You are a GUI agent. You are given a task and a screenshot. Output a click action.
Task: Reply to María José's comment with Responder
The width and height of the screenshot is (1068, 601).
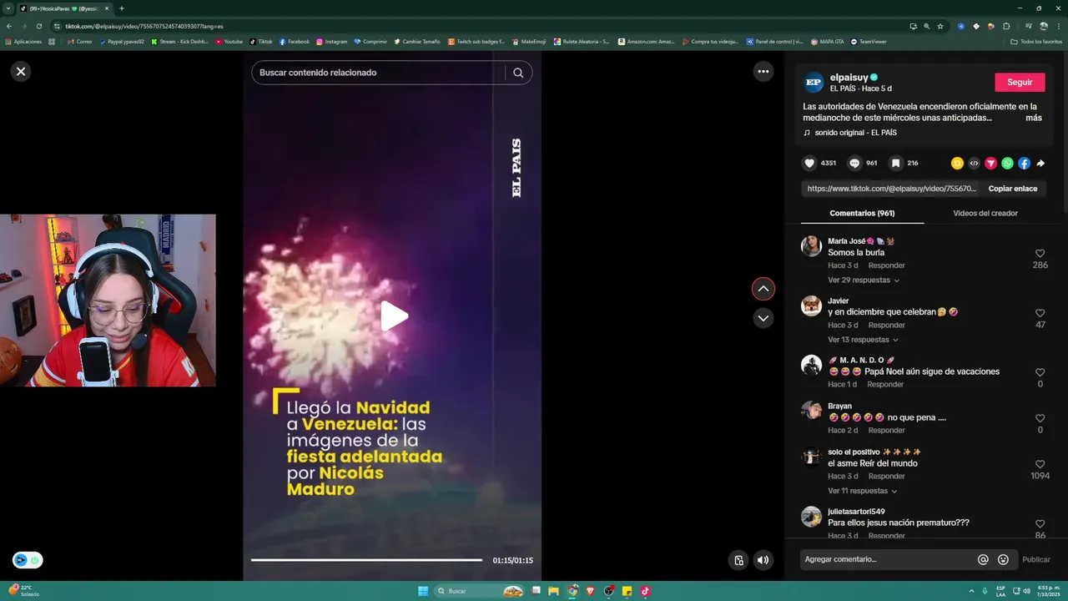[x=886, y=265]
